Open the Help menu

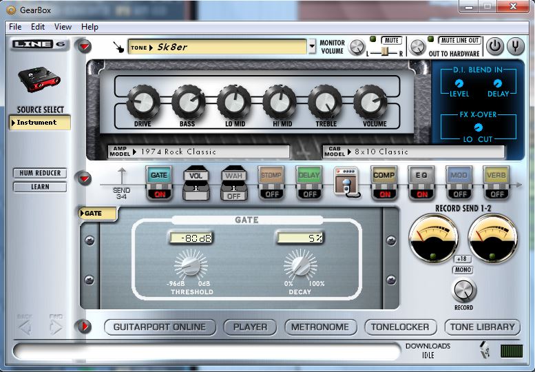tap(90, 27)
